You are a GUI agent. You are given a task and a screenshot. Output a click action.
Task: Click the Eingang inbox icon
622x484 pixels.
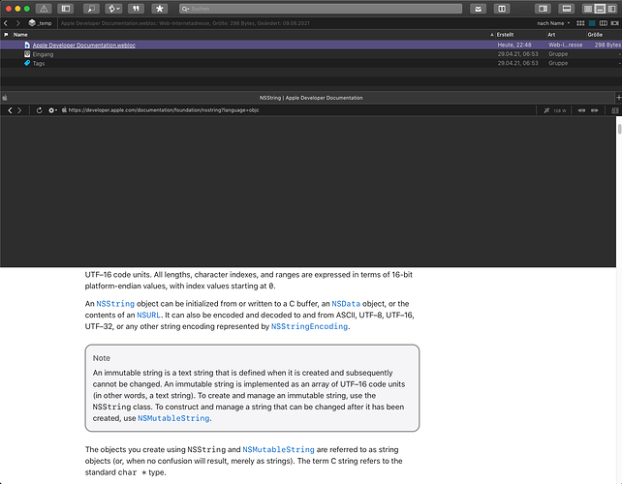pos(27,54)
